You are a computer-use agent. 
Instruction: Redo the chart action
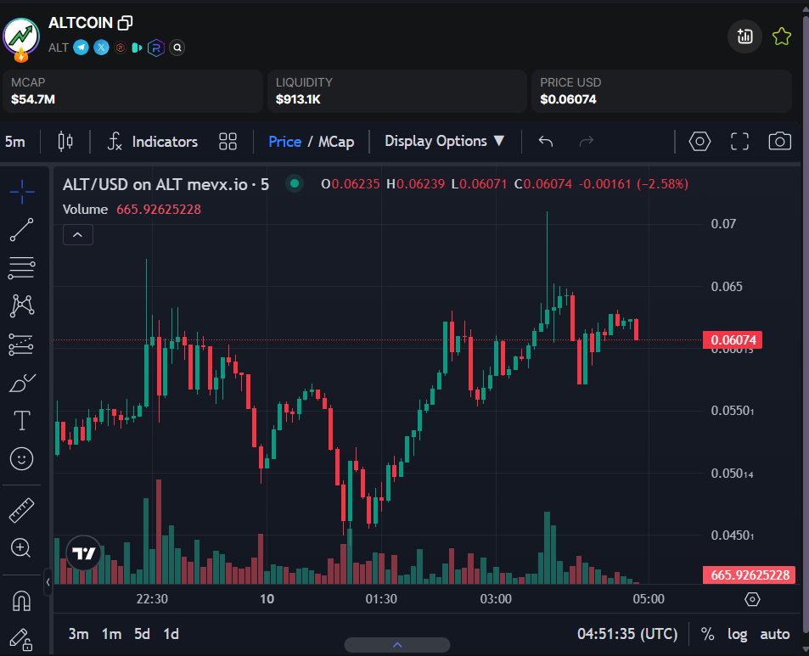pyautogui.click(x=587, y=141)
